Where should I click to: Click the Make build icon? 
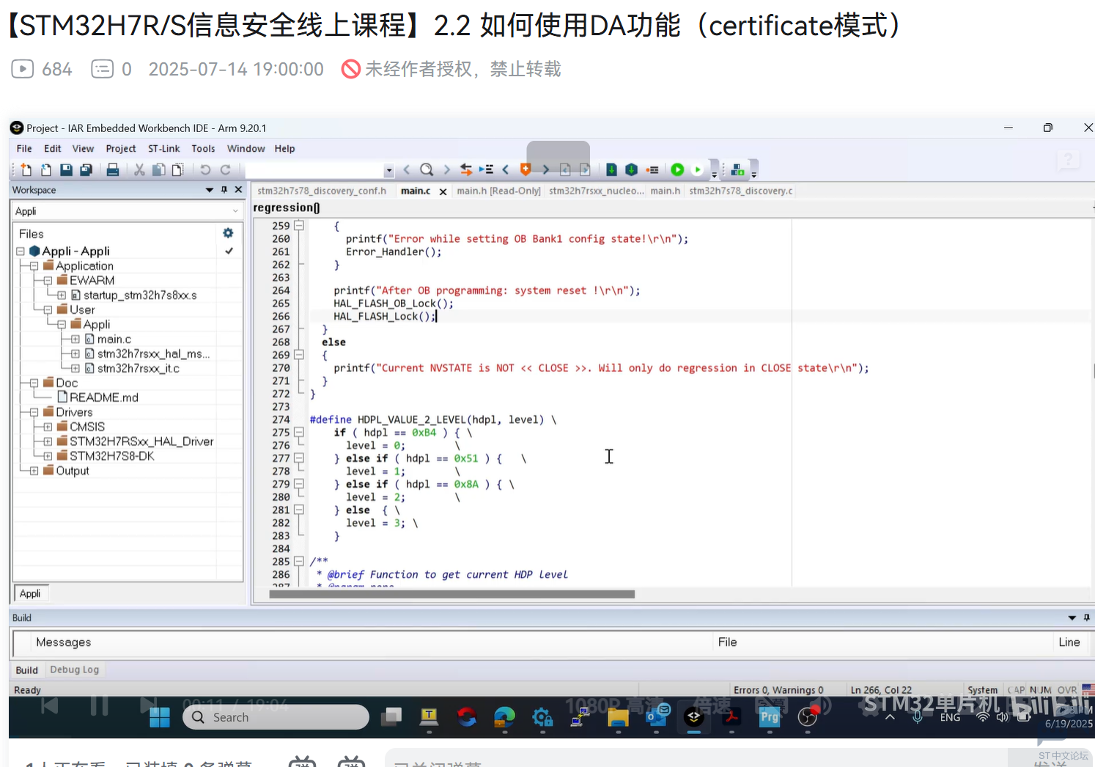(x=631, y=170)
